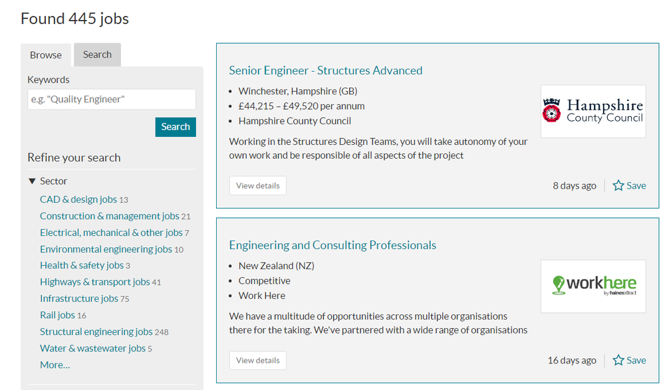665x390 pixels.
Task: Filter by Rail jobs
Action: 57,315
